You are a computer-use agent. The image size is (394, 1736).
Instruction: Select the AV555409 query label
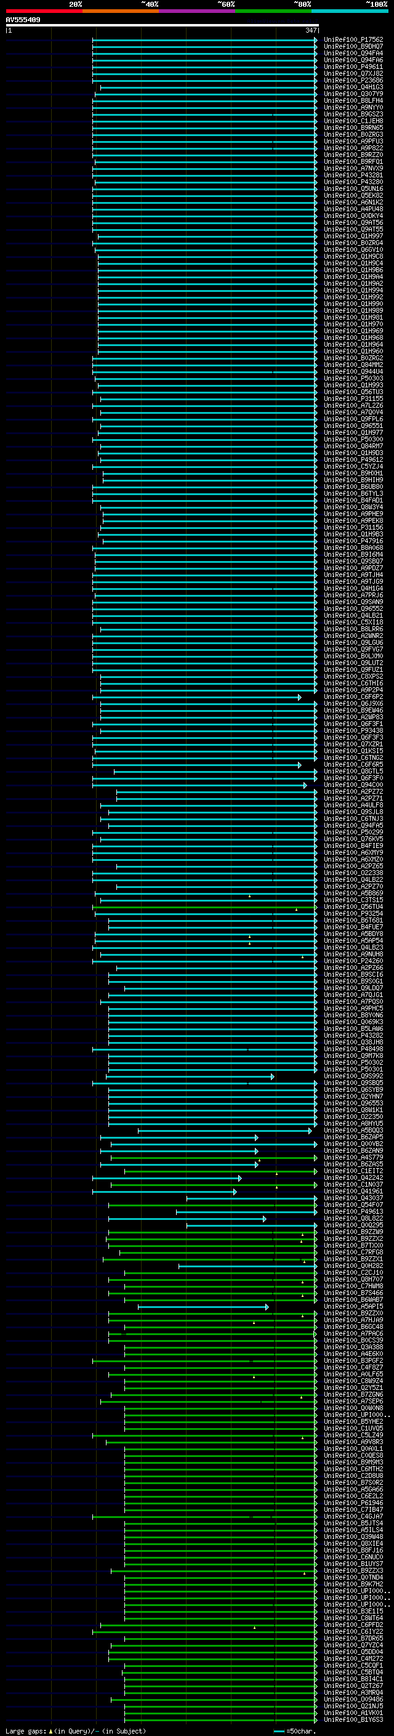click(x=23, y=20)
